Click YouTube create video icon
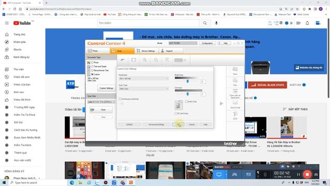Screen dimensions: 330x186 (299, 23)
